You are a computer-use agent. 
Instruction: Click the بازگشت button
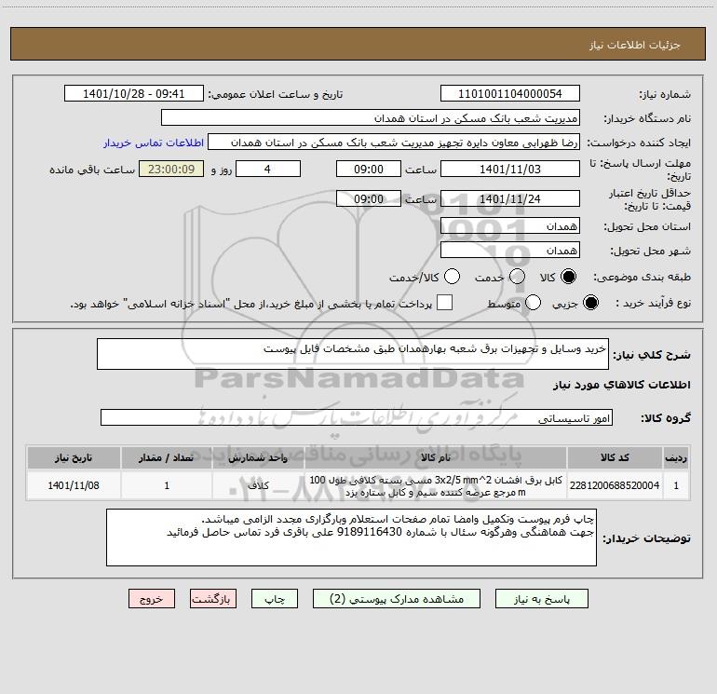coord(213,599)
